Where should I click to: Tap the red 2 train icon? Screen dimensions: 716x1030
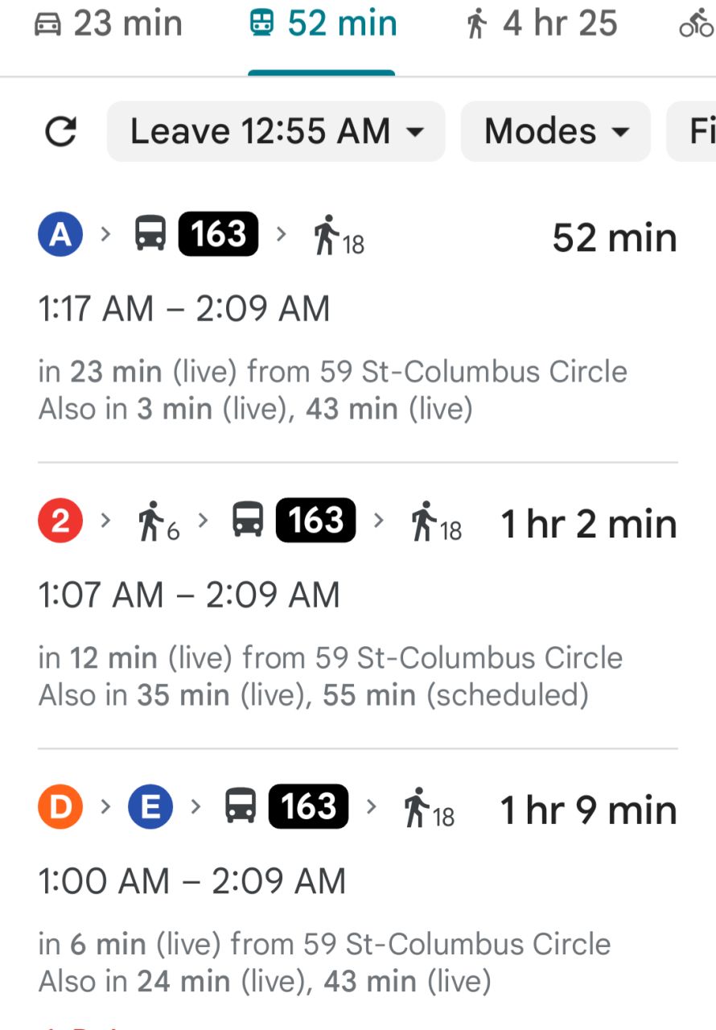60,521
